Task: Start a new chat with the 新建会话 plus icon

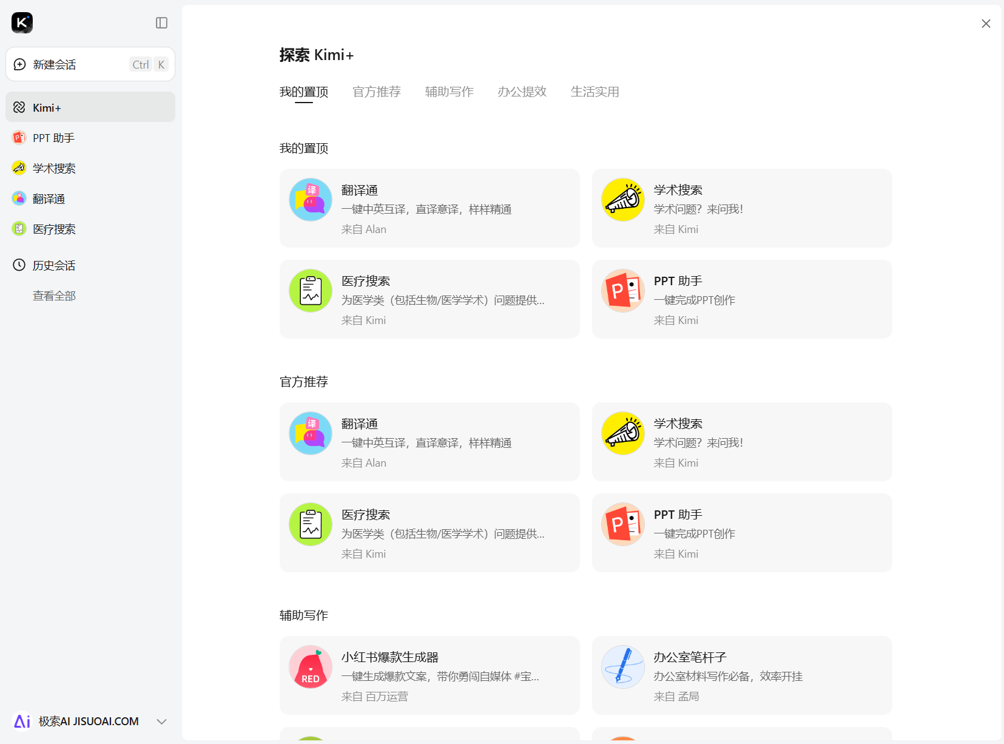Action: [x=19, y=64]
